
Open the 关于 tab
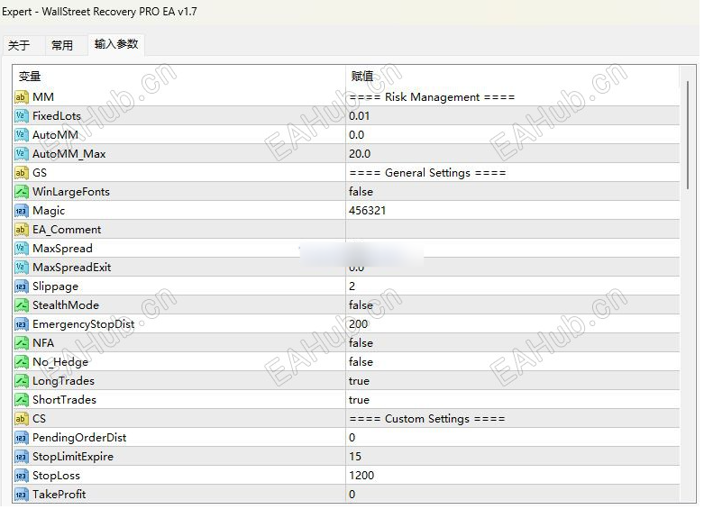coord(19,45)
